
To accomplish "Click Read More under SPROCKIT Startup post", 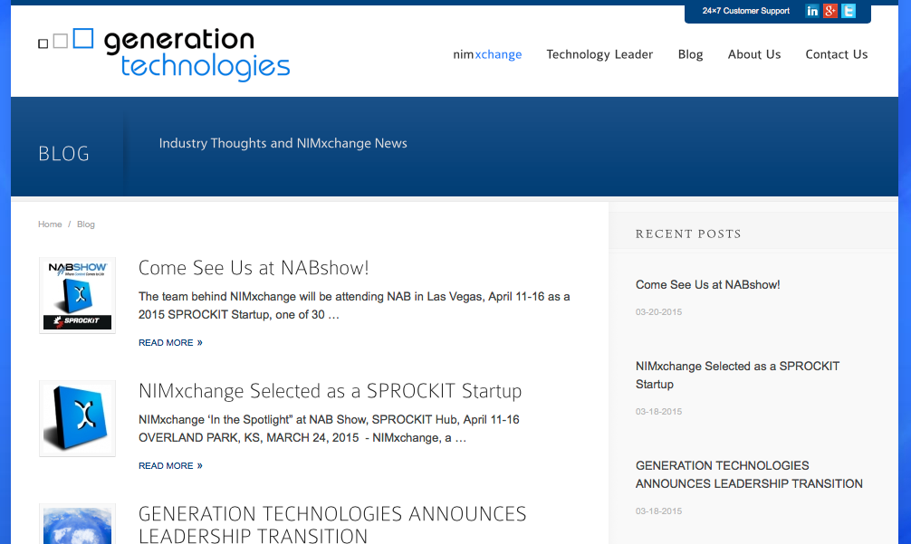I will (x=170, y=465).
